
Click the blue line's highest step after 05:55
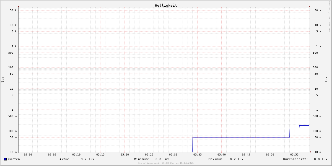pos(304,125)
